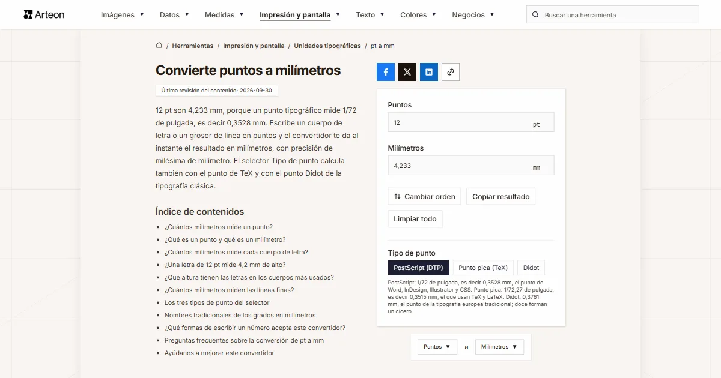Select PostScript (DTP) point type
This screenshot has width=721, height=378.
[x=419, y=268]
